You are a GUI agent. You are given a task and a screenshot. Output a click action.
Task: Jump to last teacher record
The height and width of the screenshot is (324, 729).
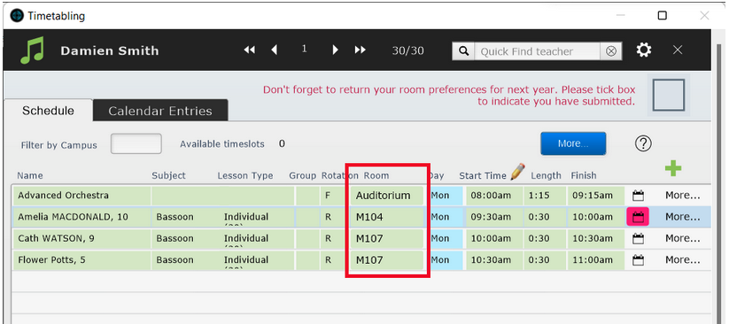pyautogui.click(x=360, y=50)
